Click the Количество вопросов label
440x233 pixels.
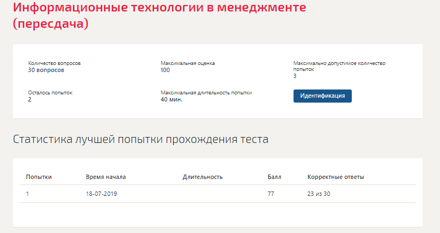point(54,63)
